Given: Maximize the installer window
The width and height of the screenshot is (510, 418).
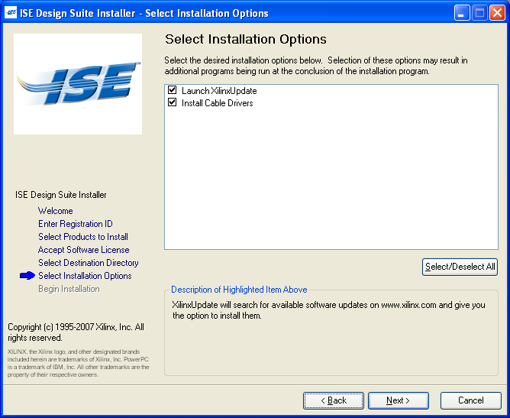Looking at the screenshot, I should (x=479, y=13).
